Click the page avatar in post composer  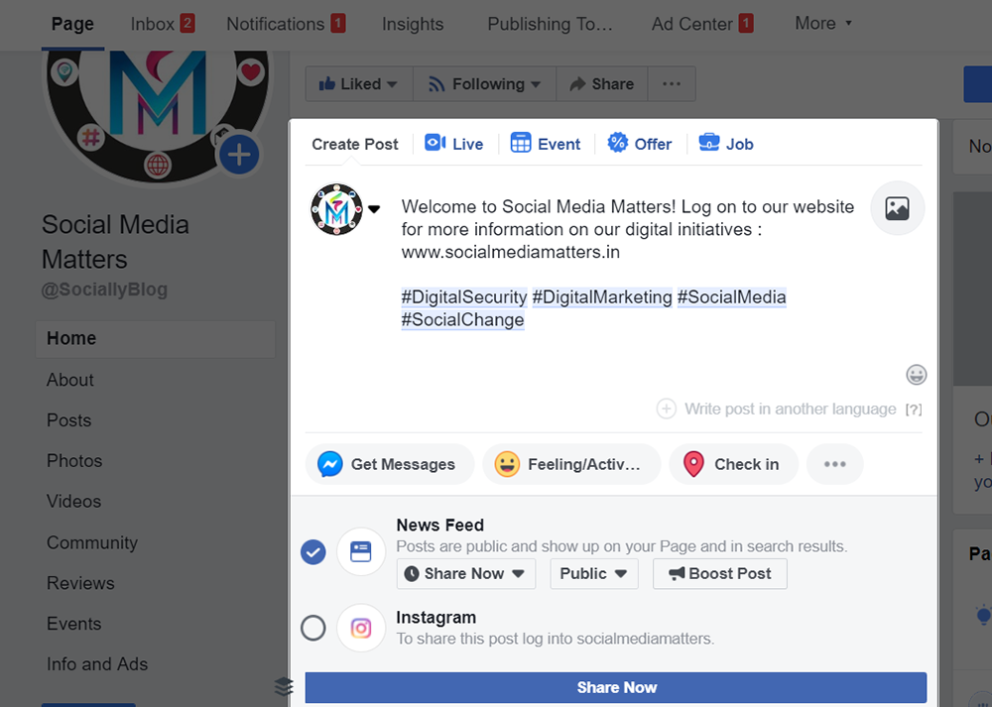(336, 209)
